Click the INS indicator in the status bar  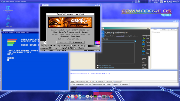pos(74,84)
